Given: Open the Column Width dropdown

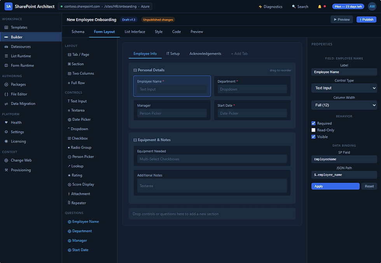Looking at the screenshot, I should (344, 105).
